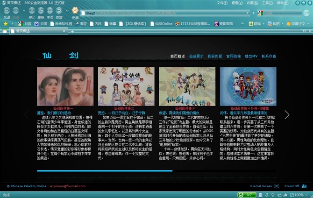Click the search magnifier button
The width and height of the screenshot is (313, 198).
[x=306, y=13]
